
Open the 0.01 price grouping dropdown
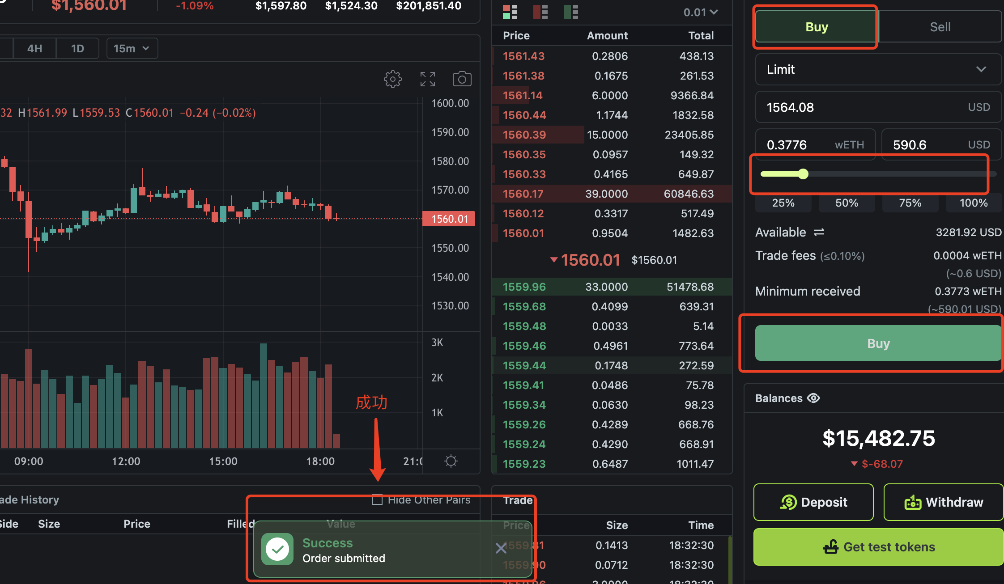(701, 12)
